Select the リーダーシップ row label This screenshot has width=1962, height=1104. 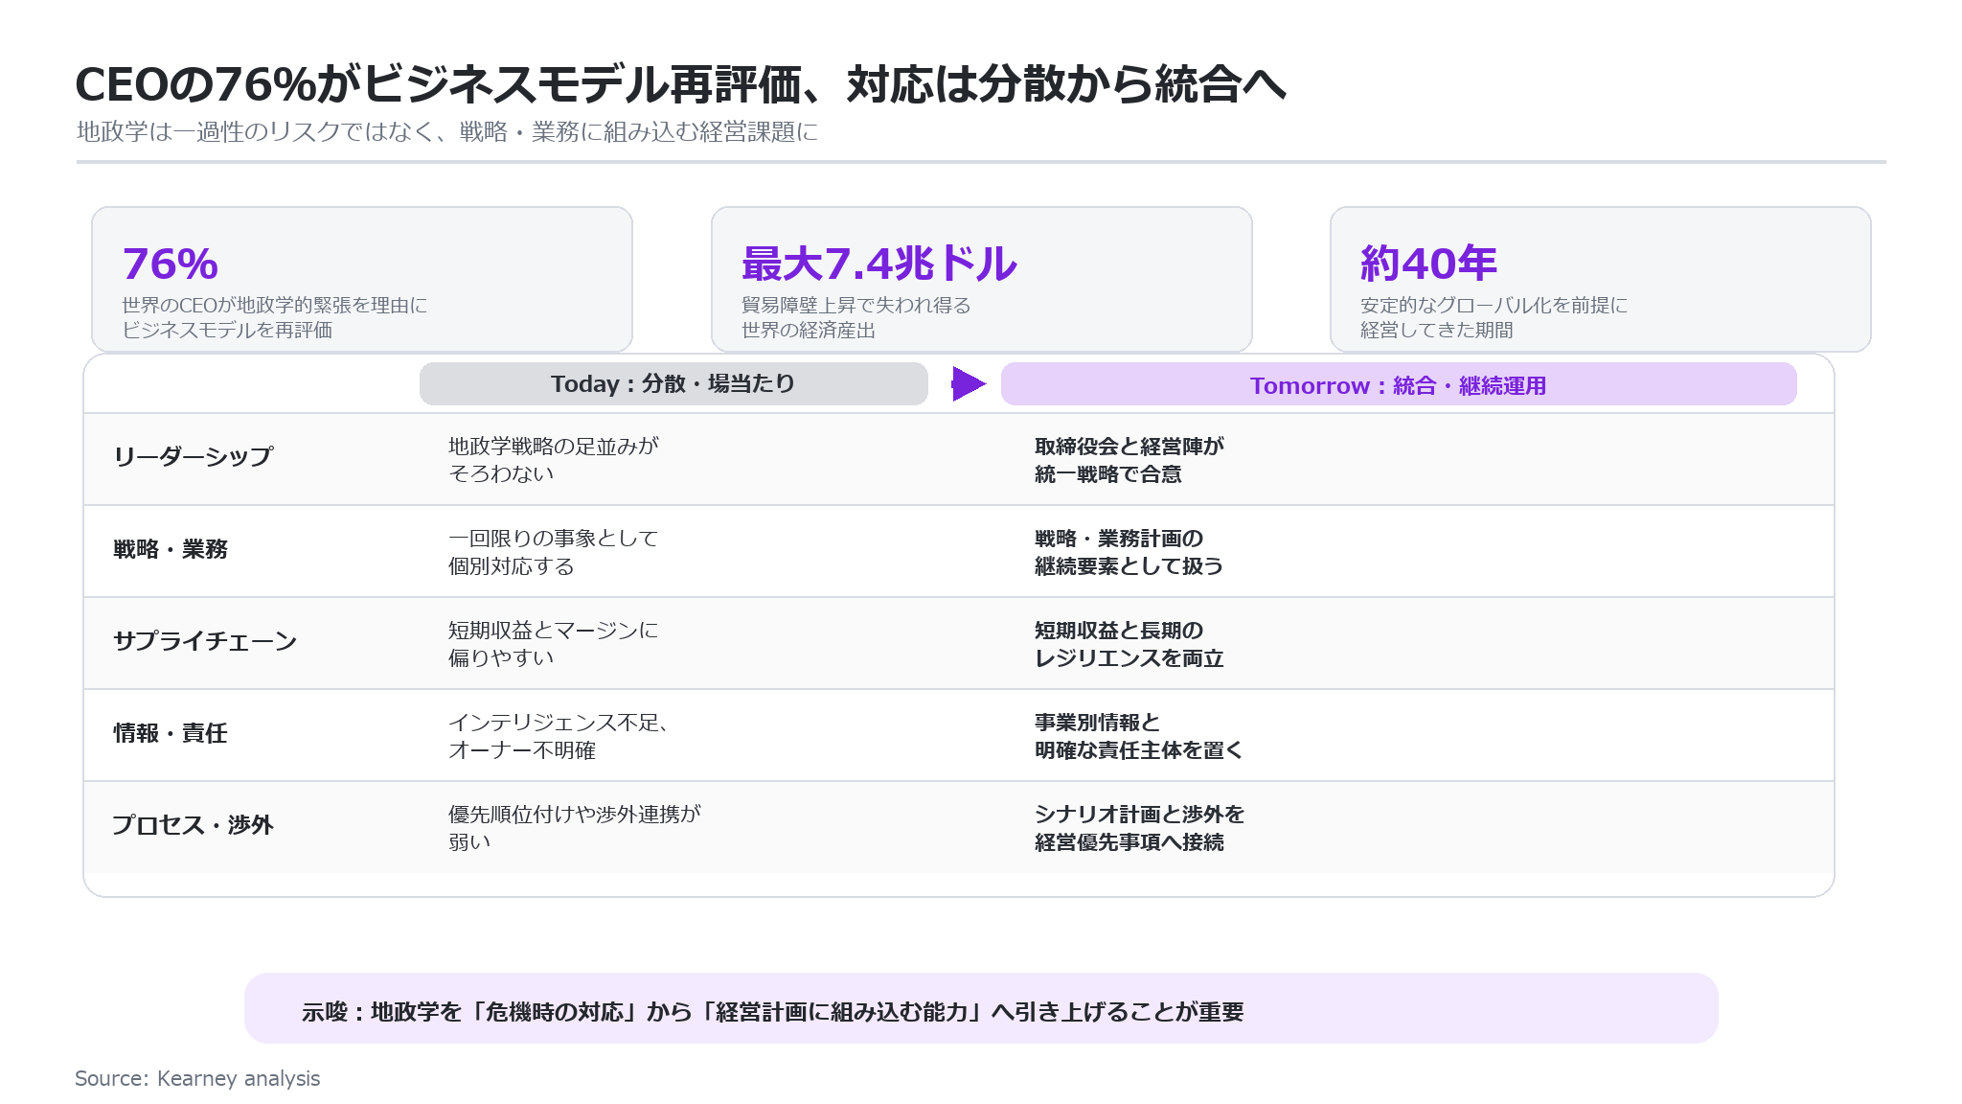coord(194,457)
